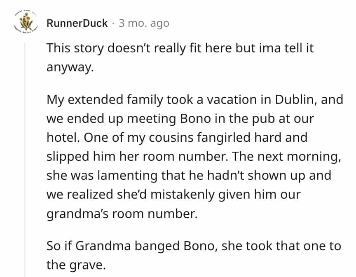Click the word "hotel." in the second paragraph

pyautogui.click(x=63, y=137)
